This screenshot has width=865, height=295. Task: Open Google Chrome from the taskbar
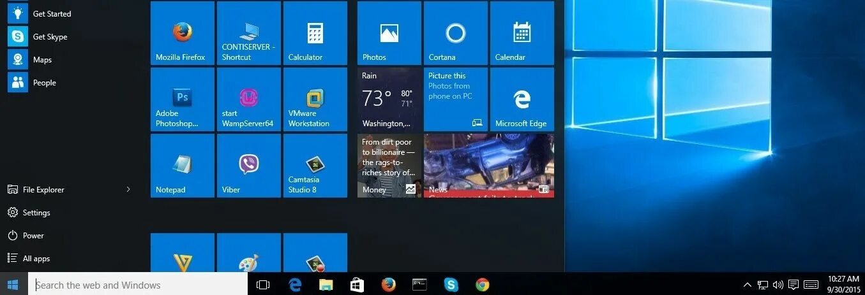point(483,285)
